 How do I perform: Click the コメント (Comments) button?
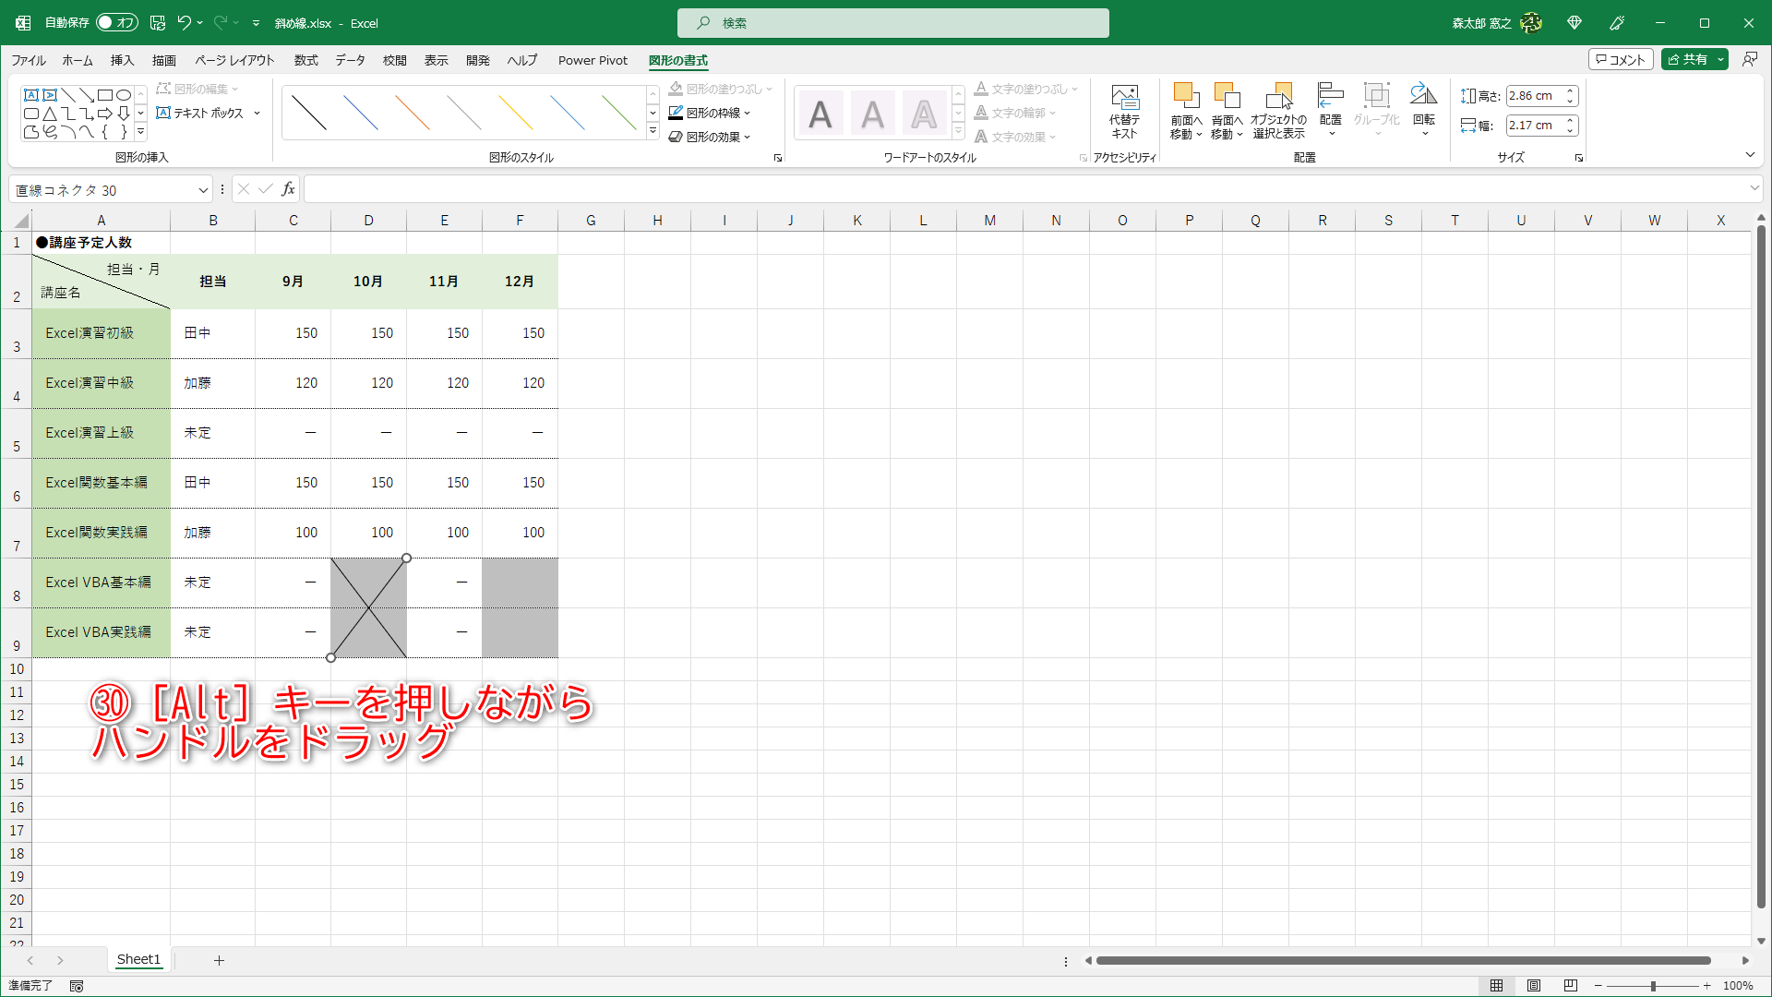pyautogui.click(x=1620, y=60)
